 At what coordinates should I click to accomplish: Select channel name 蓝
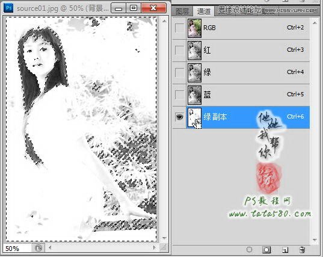point(207,95)
